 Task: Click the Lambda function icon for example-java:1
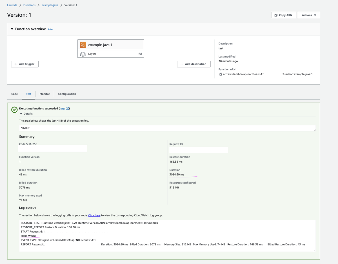click(x=83, y=45)
